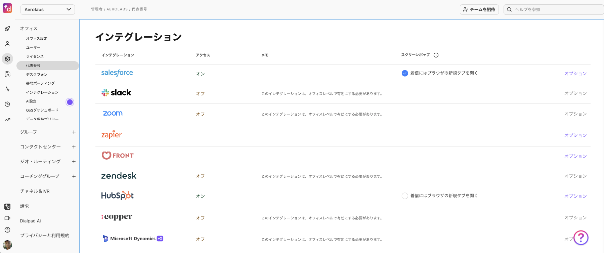This screenshot has width=604, height=253.
Task: Open Salesforce オプション link
Action: [x=575, y=74]
